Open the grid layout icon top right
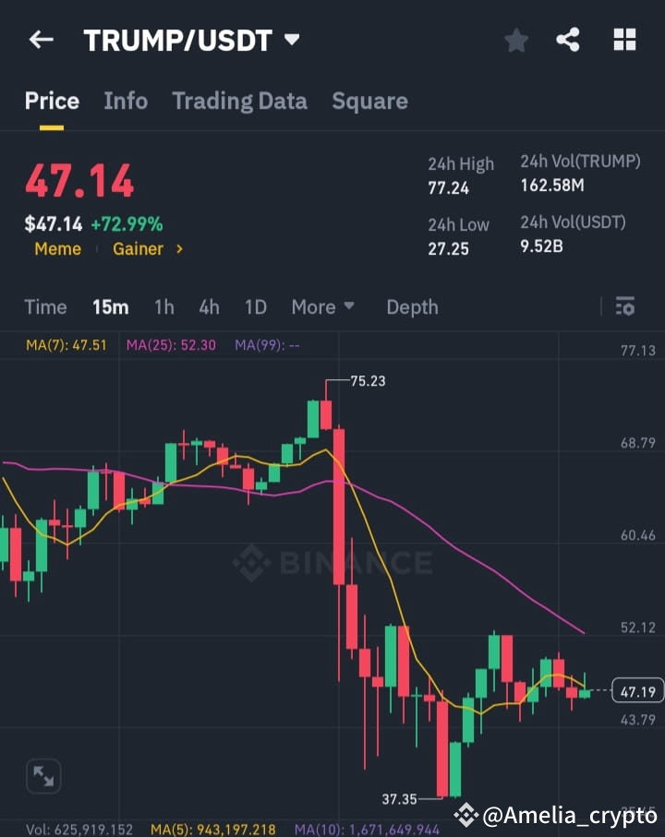665x837 pixels. 623,39
